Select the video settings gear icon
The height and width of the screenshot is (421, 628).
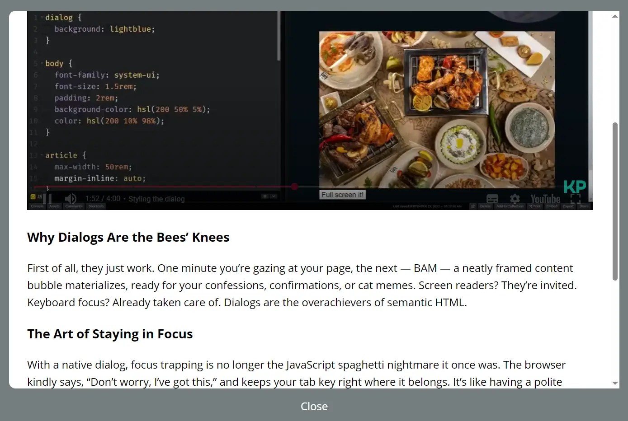(x=515, y=198)
